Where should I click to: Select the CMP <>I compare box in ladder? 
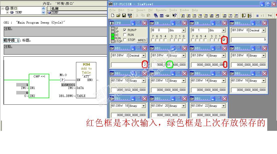(39, 86)
